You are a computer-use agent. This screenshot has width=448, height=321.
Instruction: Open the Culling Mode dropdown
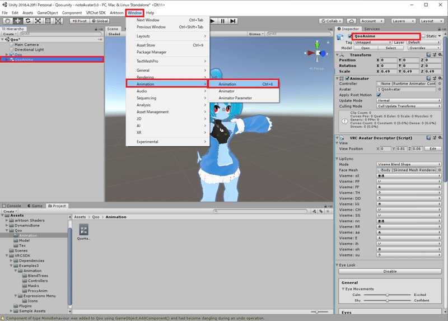click(409, 106)
